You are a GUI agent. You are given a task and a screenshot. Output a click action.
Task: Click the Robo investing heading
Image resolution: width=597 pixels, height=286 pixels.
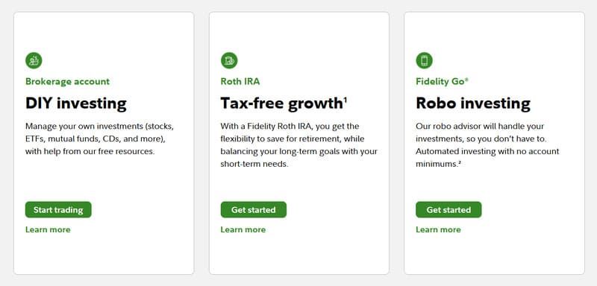pos(473,104)
